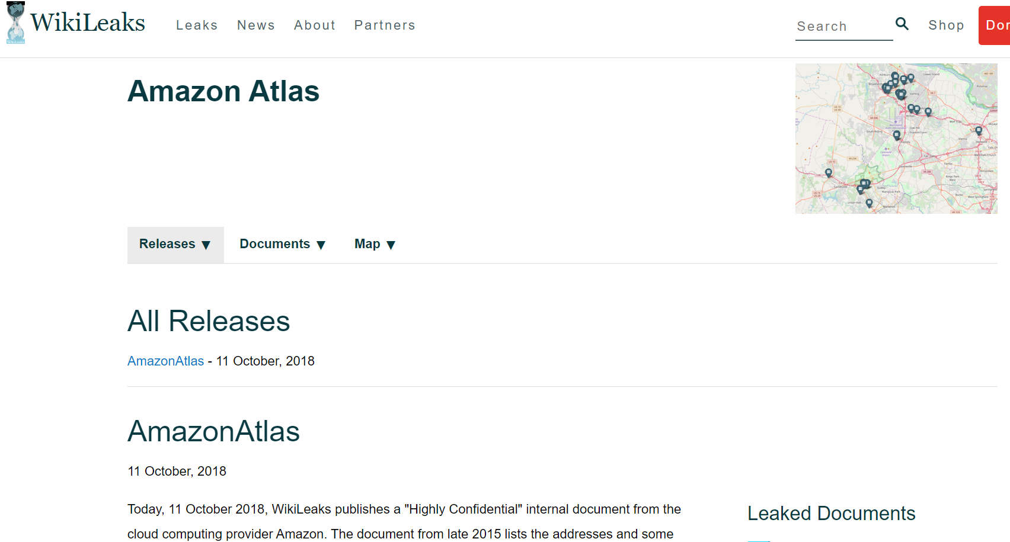Go to WikiLeaks home via title text
Viewport: 1010px width, 542px height.
(x=88, y=23)
